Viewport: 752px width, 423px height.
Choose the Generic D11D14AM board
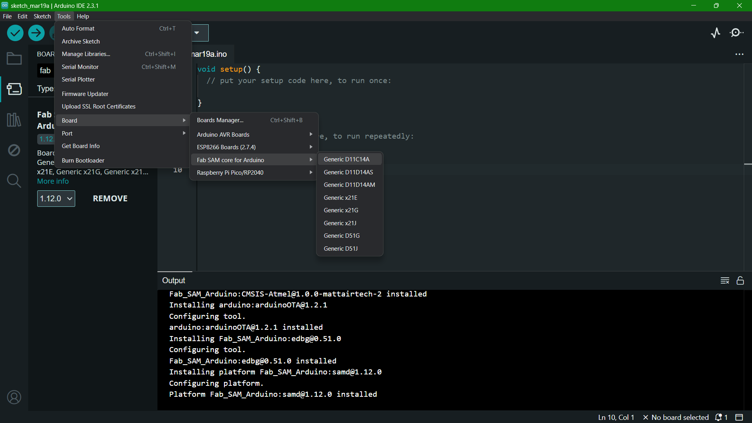click(x=350, y=185)
